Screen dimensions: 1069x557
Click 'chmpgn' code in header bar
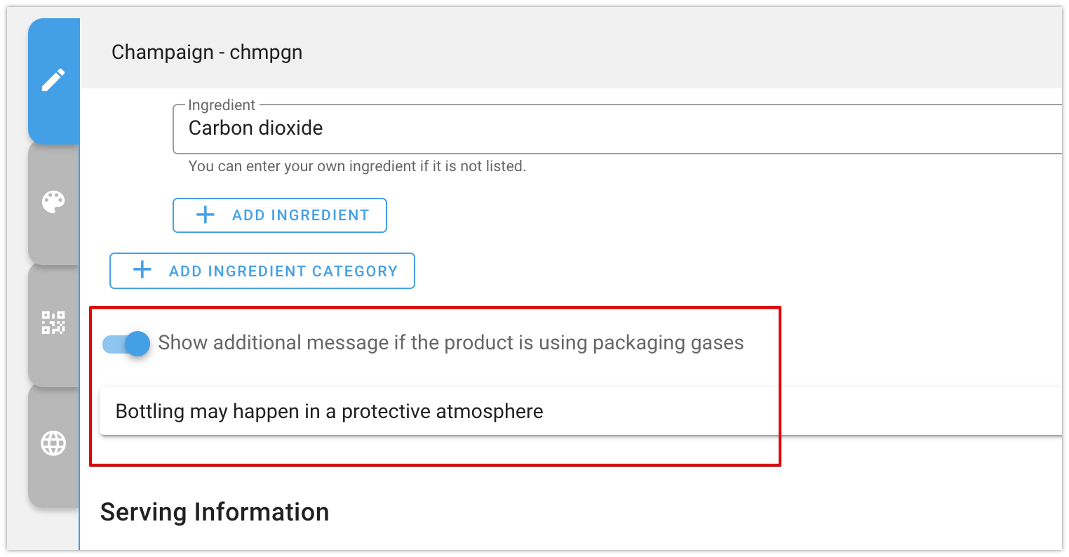tap(266, 53)
